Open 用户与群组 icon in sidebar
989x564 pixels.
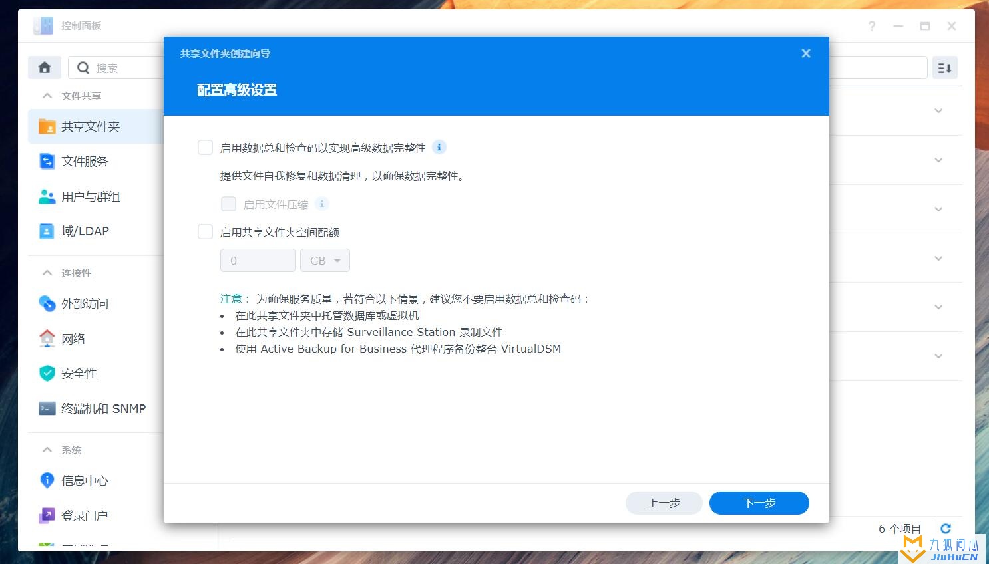[x=47, y=196]
